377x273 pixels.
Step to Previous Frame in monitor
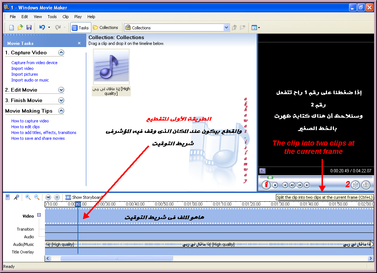click(293, 185)
